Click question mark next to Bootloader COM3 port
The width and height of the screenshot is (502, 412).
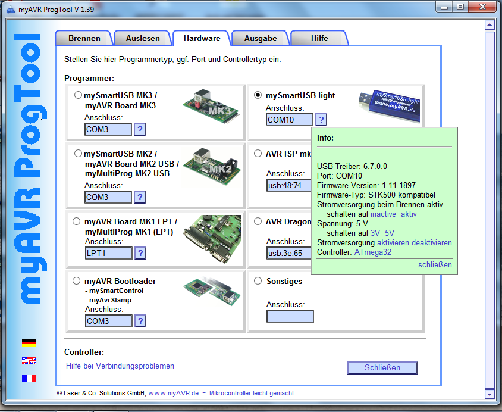(140, 321)
